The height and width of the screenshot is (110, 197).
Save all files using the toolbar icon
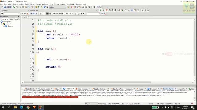click(x=10, y=7)
